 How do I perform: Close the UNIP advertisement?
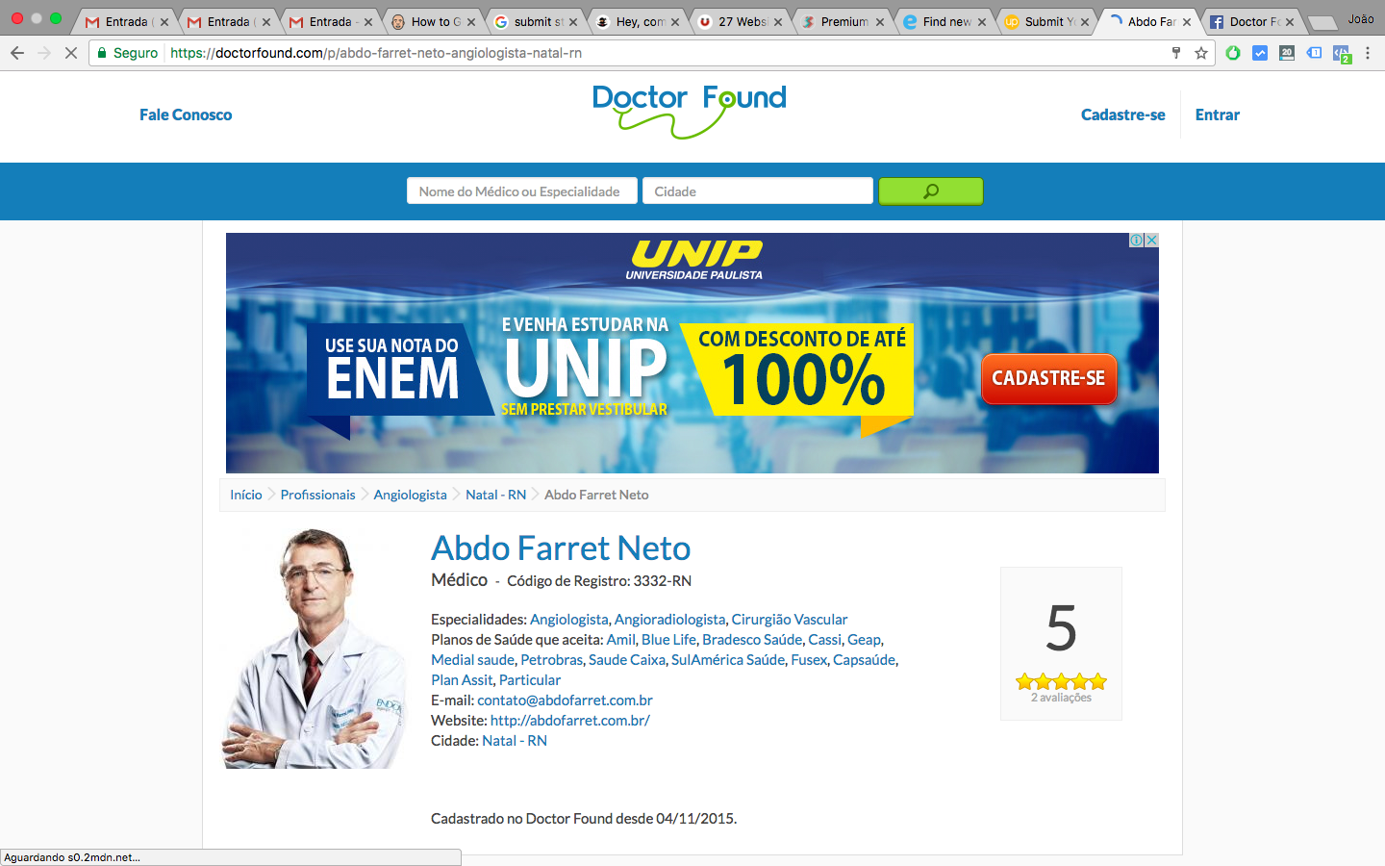pyautogui.click(x=1151, y=240)
